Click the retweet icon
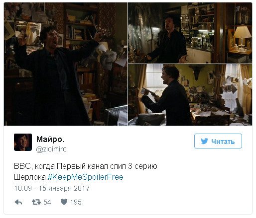 36,202
